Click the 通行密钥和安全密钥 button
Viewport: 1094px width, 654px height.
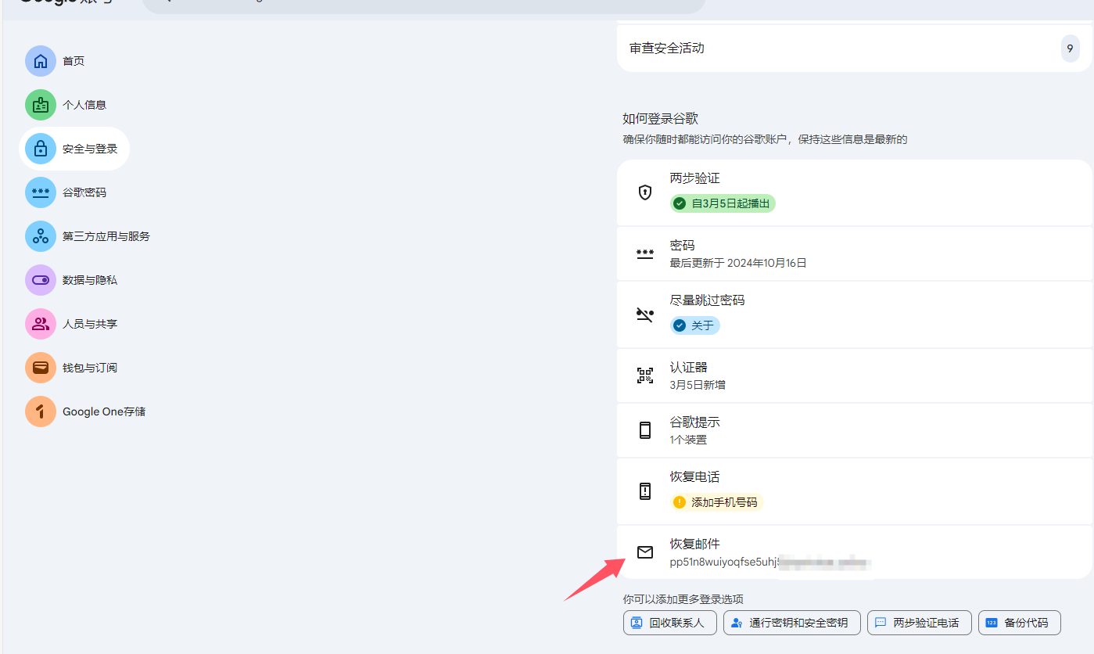point(791,623)
